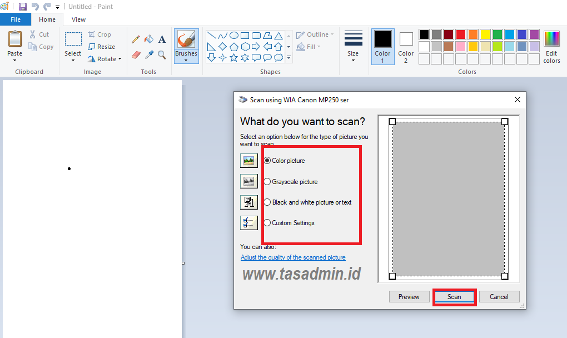
Task: Select the Text tool
Action: [162, 39]
